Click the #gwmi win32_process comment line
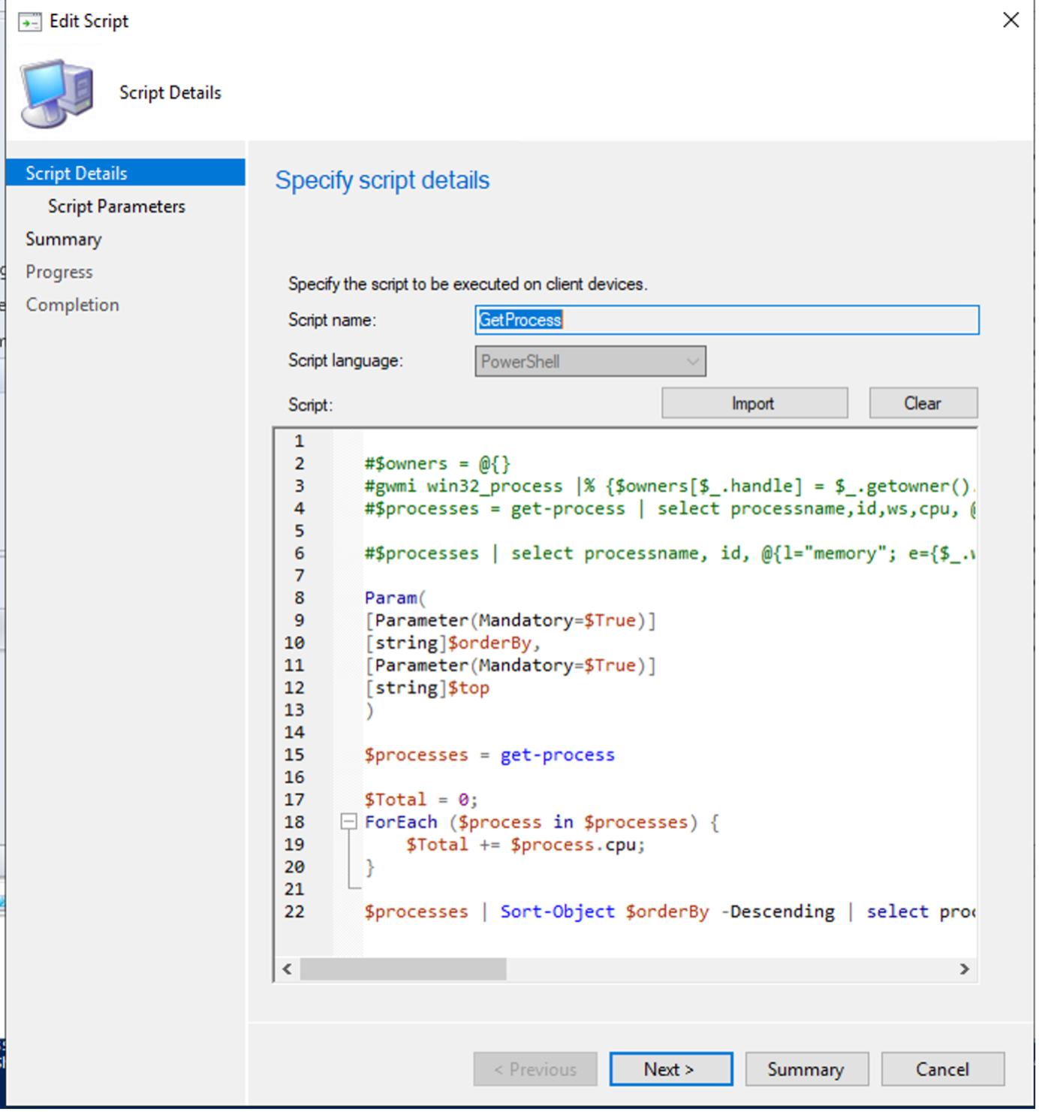The image size is (1039, 1112). pos(670,487)
